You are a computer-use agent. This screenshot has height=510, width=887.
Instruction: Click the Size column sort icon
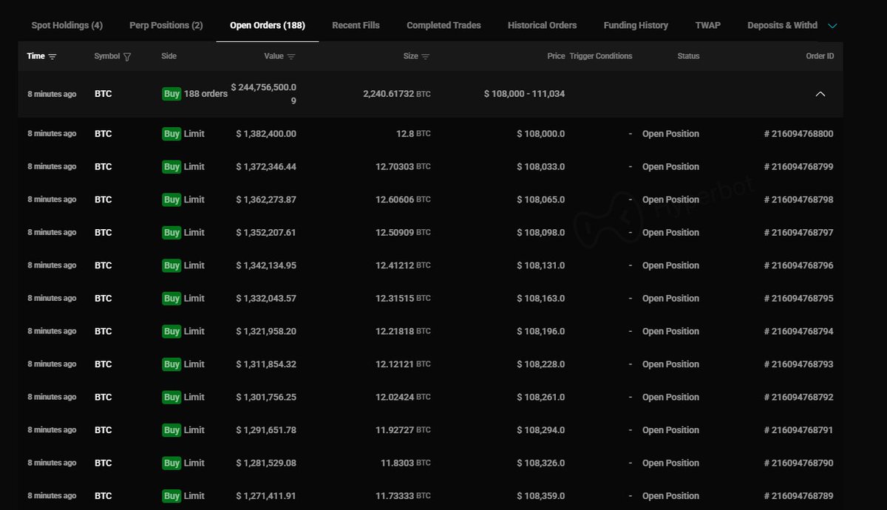coord(426,57)
